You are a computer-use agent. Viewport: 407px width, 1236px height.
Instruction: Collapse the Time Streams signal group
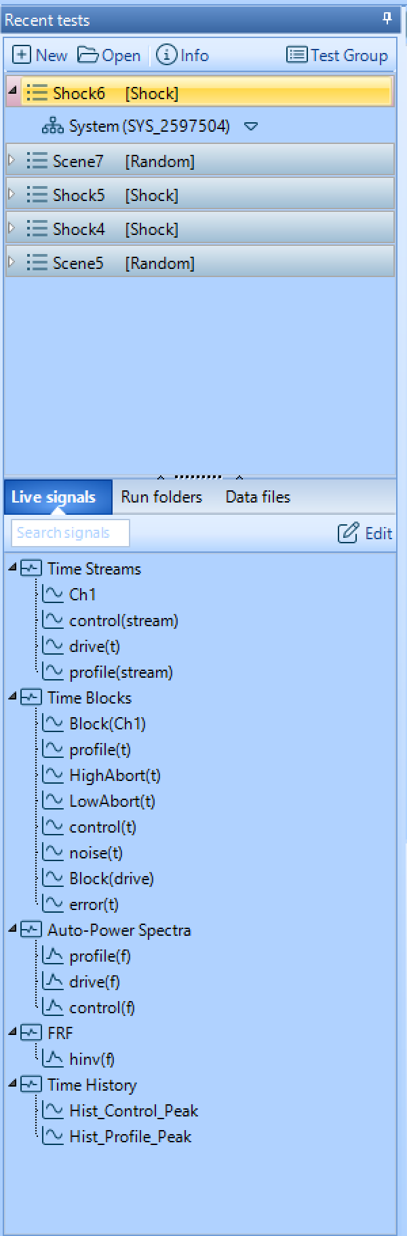click(12, 568)
